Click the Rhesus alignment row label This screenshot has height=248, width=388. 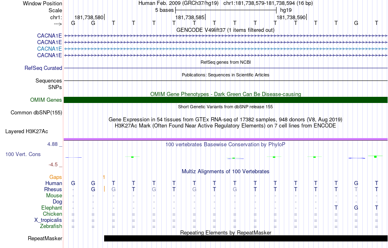[x=53, y=189]
